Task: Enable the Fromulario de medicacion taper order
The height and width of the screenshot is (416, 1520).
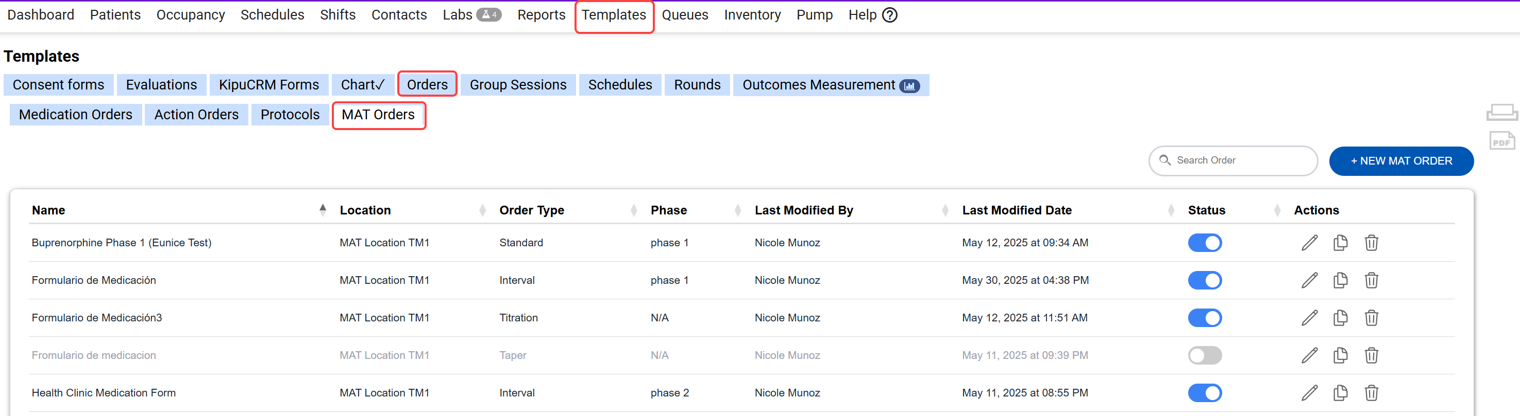Action: click(x=1204, y=355)
